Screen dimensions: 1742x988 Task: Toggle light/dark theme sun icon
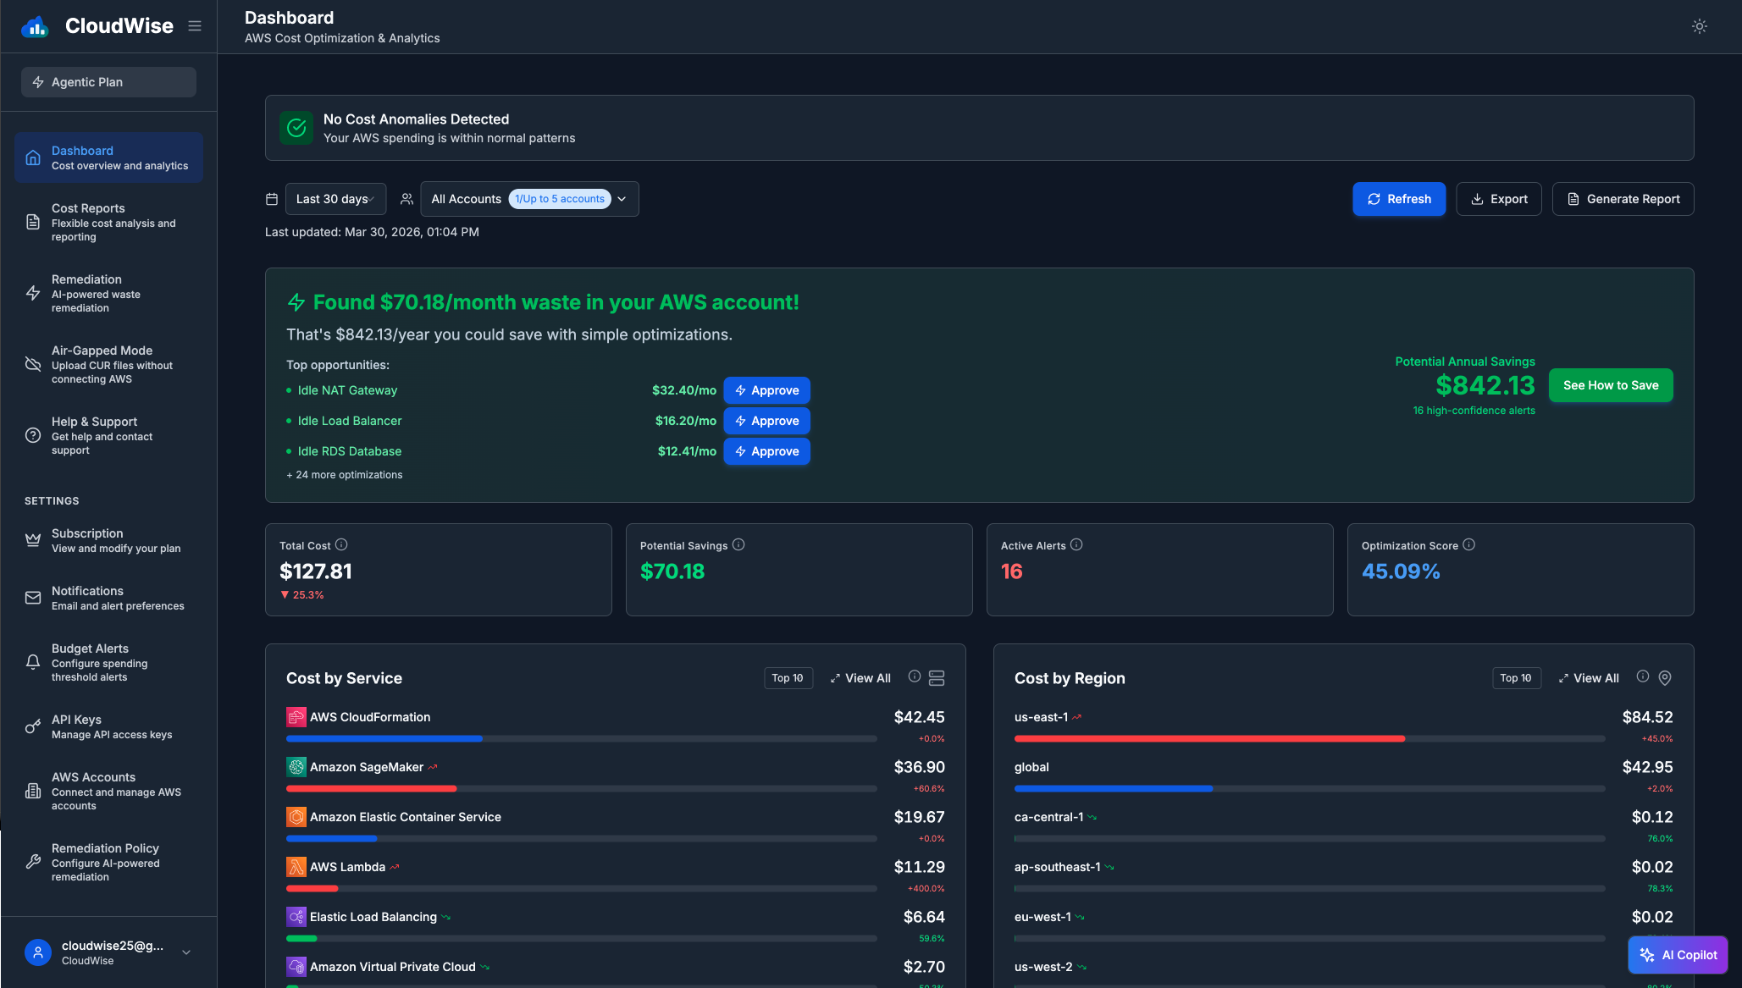[x=1699, y=26]
